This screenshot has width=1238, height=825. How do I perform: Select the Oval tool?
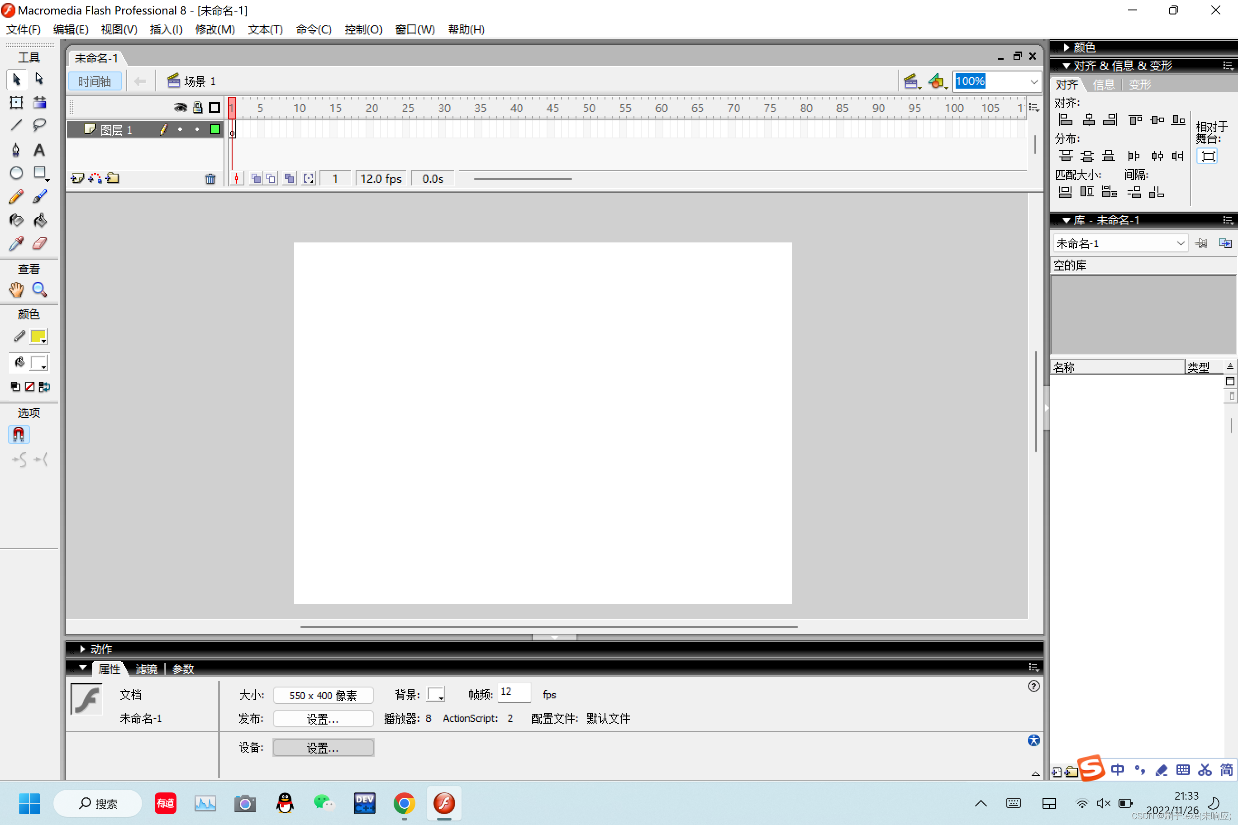coord(16,173)
